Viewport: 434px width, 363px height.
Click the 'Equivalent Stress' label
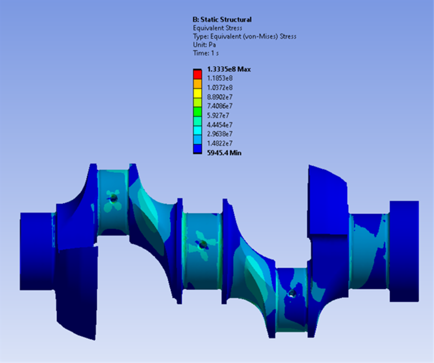coord(218,28)
